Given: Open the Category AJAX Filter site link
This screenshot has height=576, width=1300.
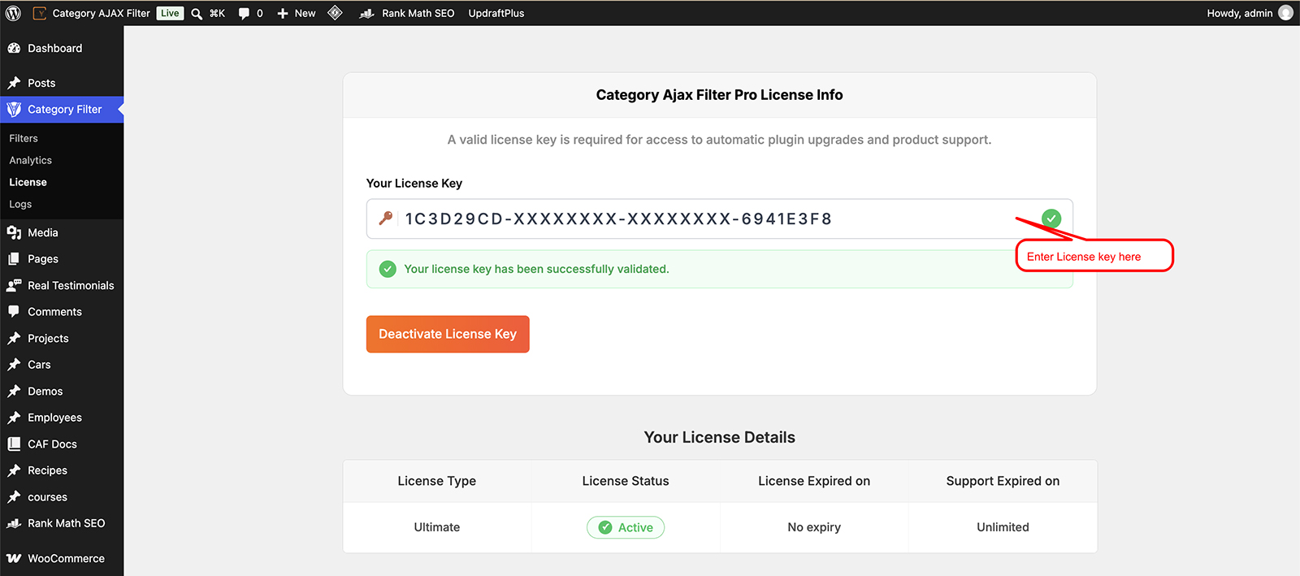Looking at the screenshot, I should 92,13.
